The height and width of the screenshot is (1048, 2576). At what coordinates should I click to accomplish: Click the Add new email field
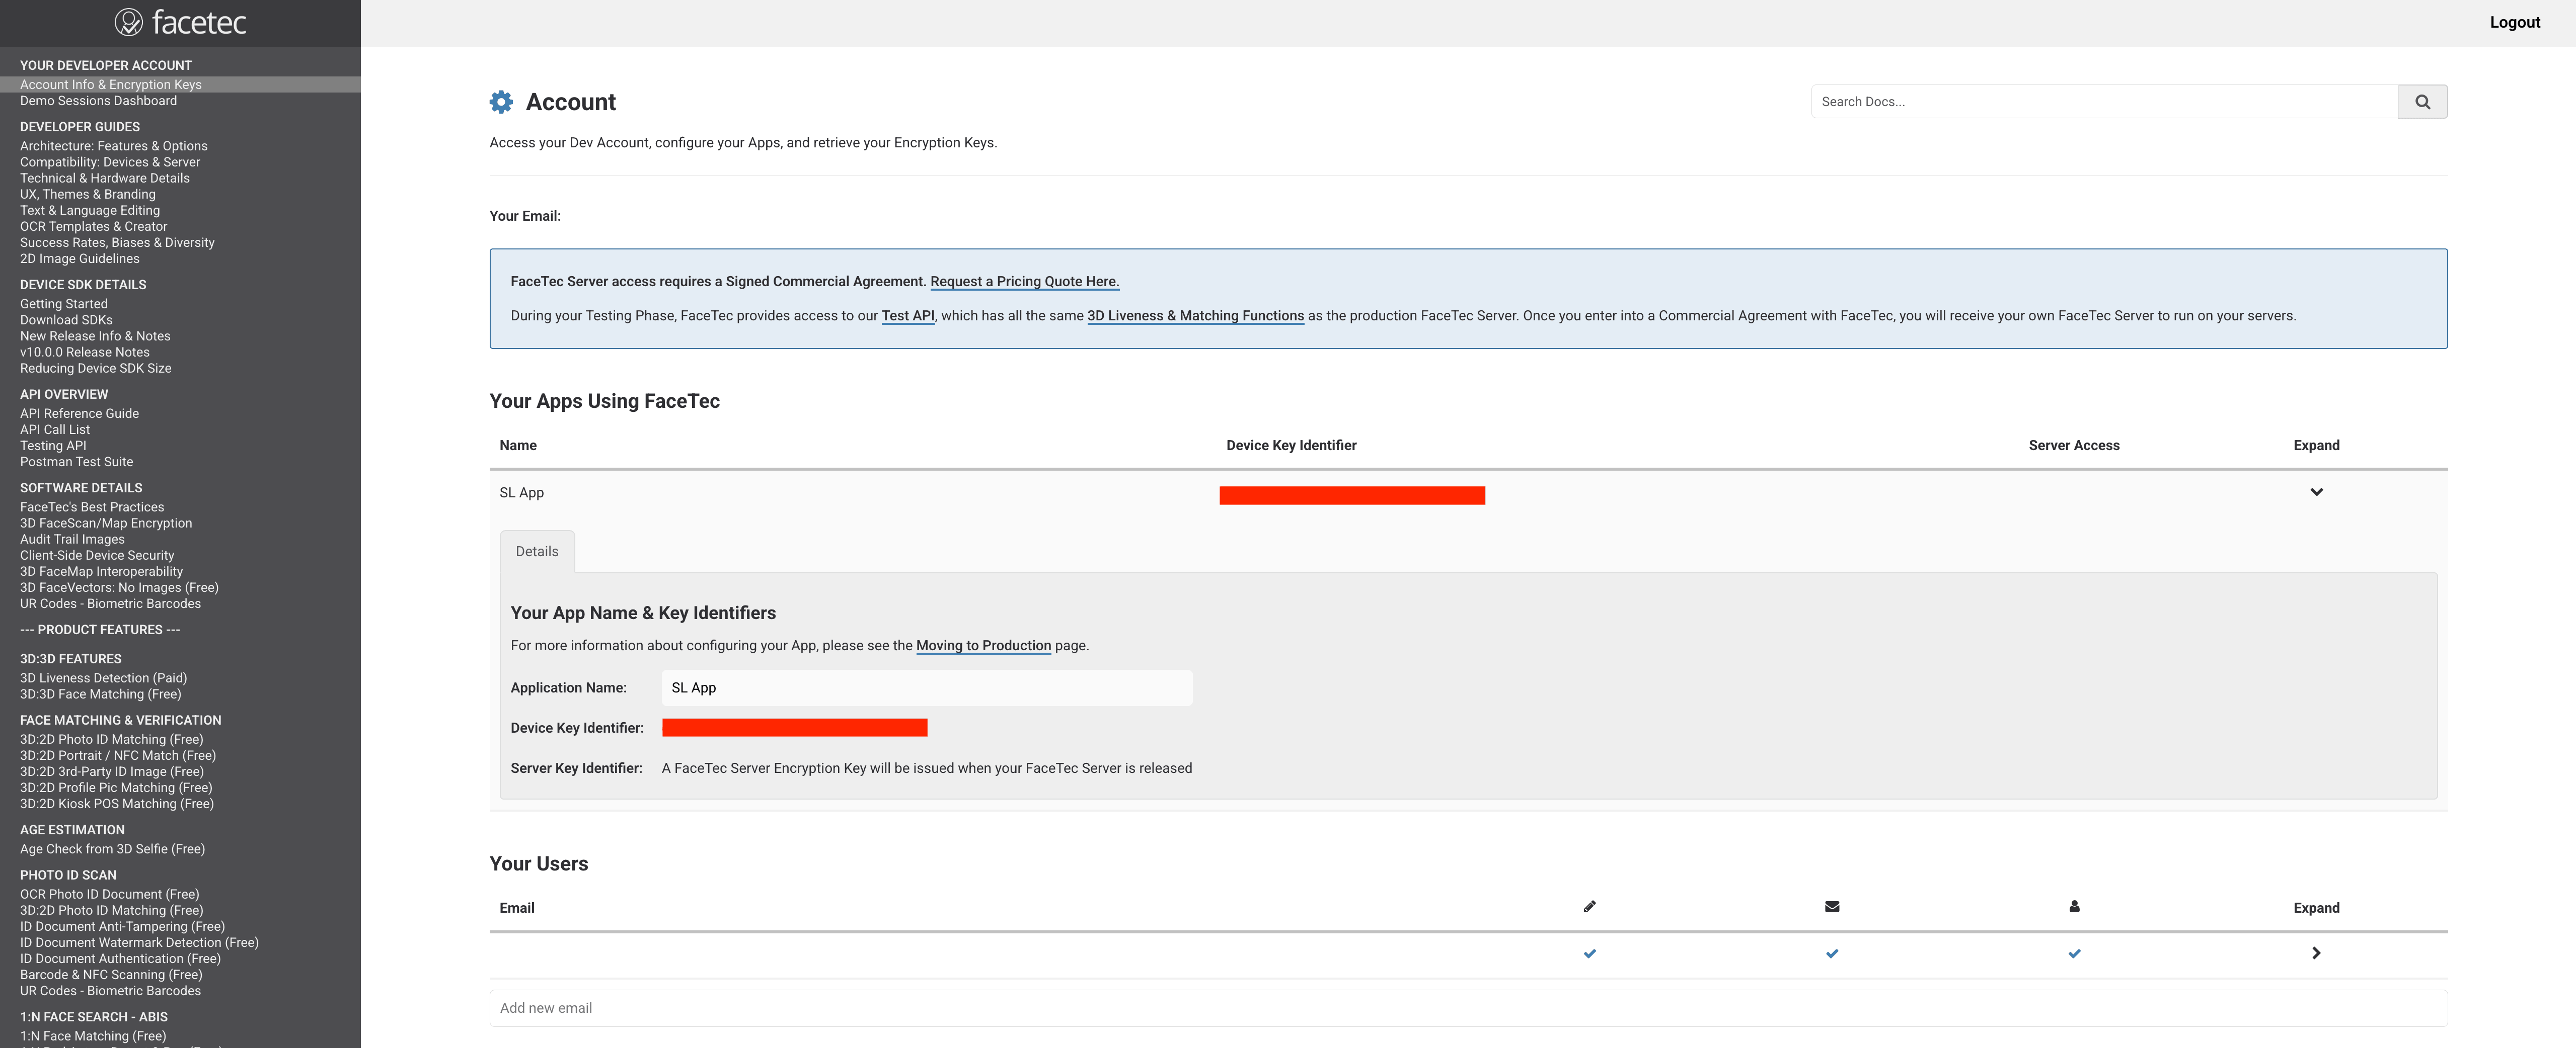point(1468,1008)
